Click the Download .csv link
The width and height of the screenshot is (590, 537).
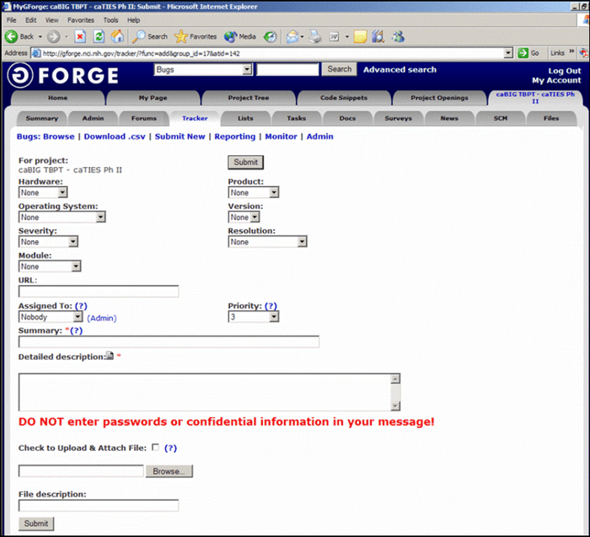pyautogui.click(x=115, y=137)
